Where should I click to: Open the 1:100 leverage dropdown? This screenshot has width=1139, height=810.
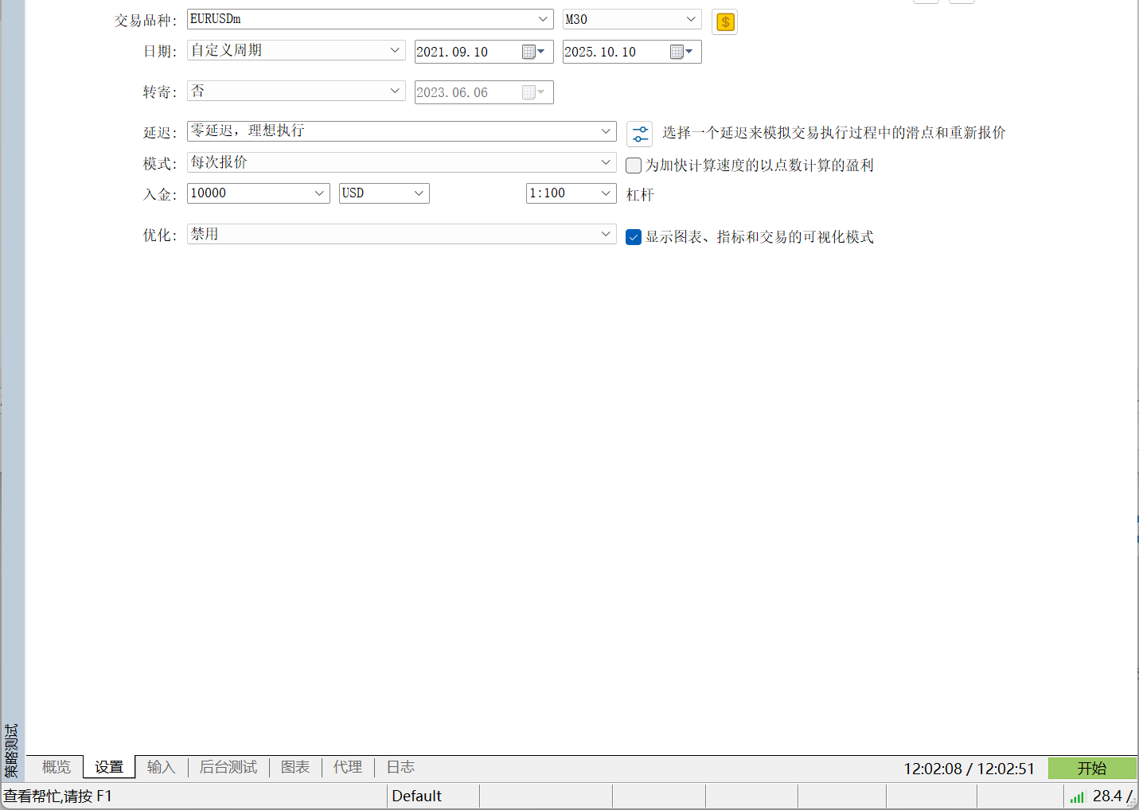point(606,193)
